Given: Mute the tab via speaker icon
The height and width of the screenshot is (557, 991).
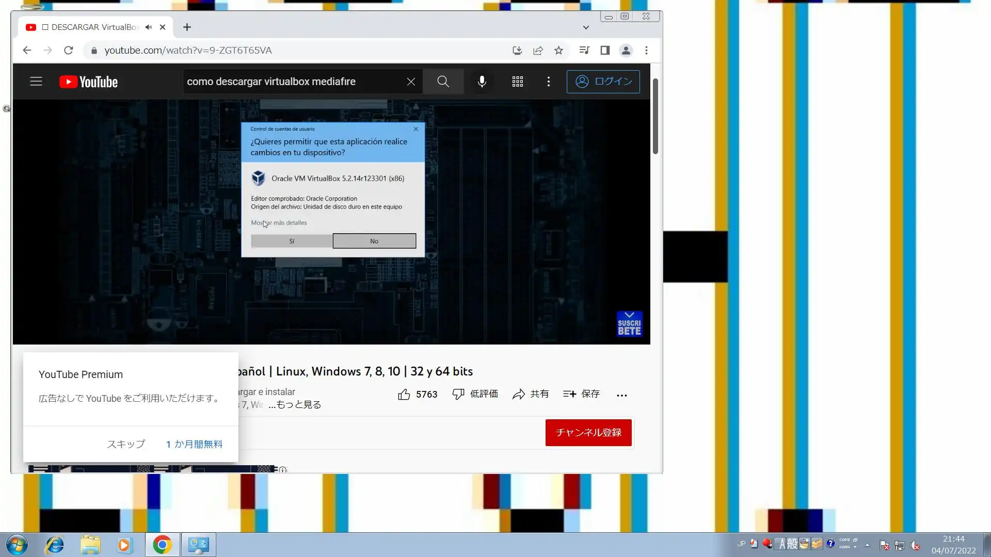Looking at the screenshot, I should pyautogui.click(x=149, y=27).
